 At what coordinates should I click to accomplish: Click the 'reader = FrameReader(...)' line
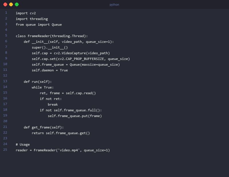pyautogui.click(x=63, y=150)
